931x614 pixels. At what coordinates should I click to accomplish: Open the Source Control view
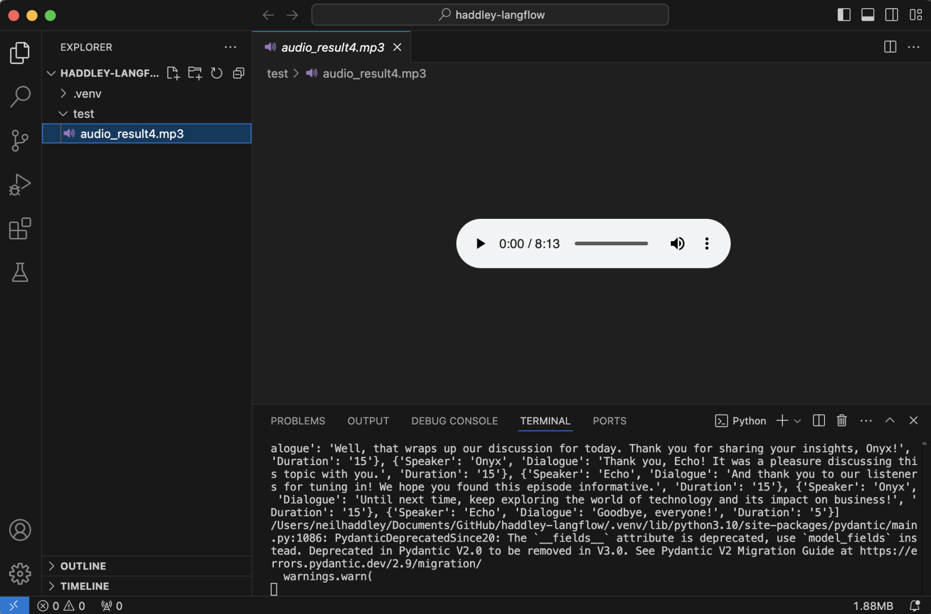pyautogui.click(x=20, y=140)
